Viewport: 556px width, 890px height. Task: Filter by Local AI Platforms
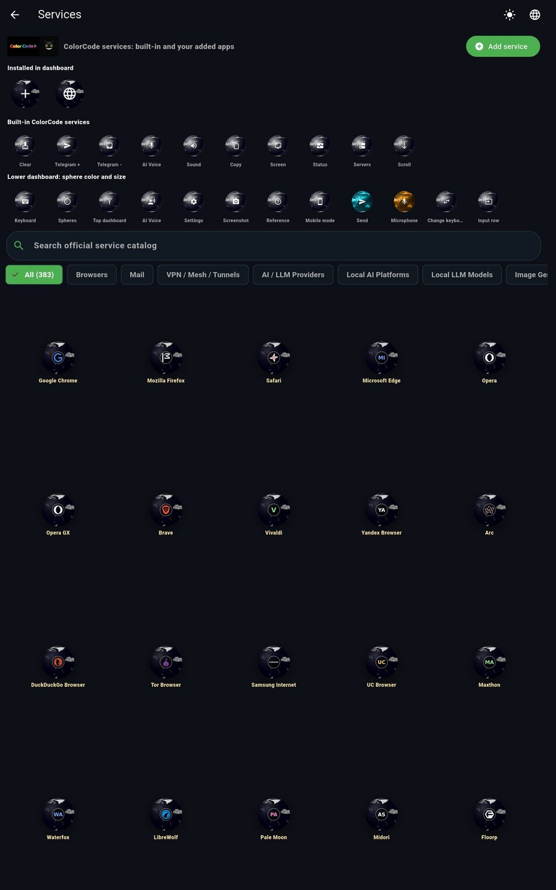(378, 275)
